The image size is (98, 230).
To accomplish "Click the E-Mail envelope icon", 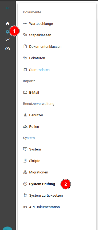I will pyautogui.click(x=25, y=92).
